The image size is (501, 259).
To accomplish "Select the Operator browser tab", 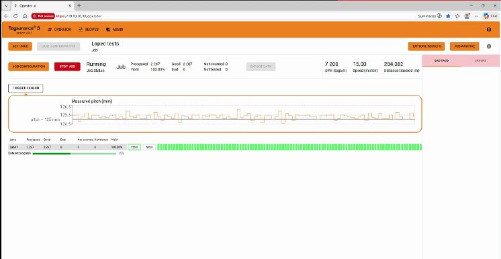I will pos(42,6).
